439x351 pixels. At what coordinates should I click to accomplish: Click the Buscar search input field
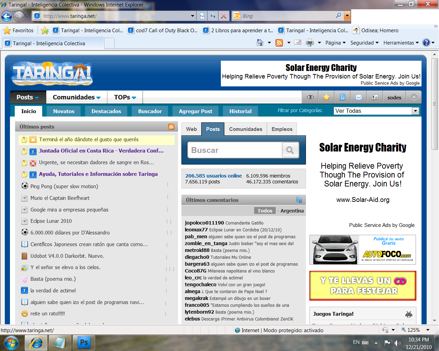[x=235, y=150]
